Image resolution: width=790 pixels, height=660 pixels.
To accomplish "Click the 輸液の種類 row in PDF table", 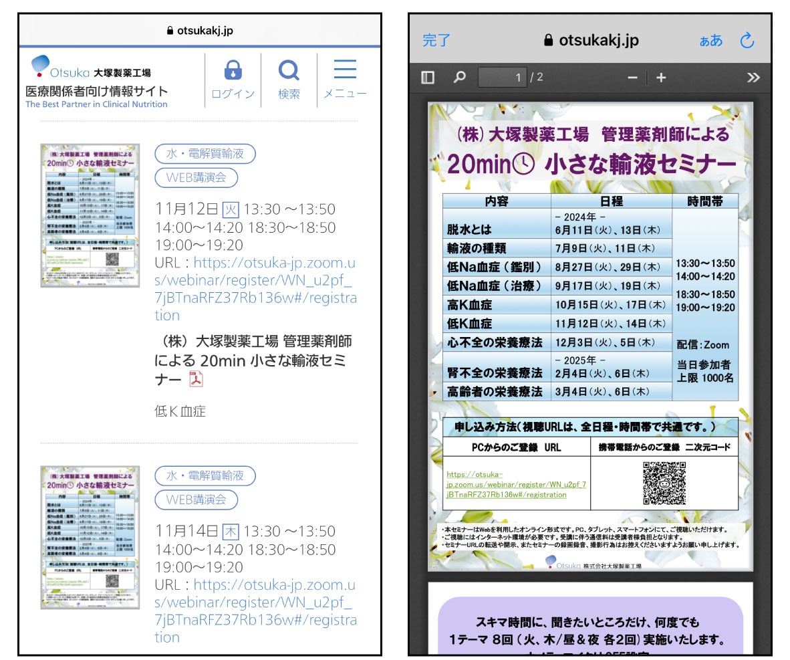I will click(x=557, y=248).
